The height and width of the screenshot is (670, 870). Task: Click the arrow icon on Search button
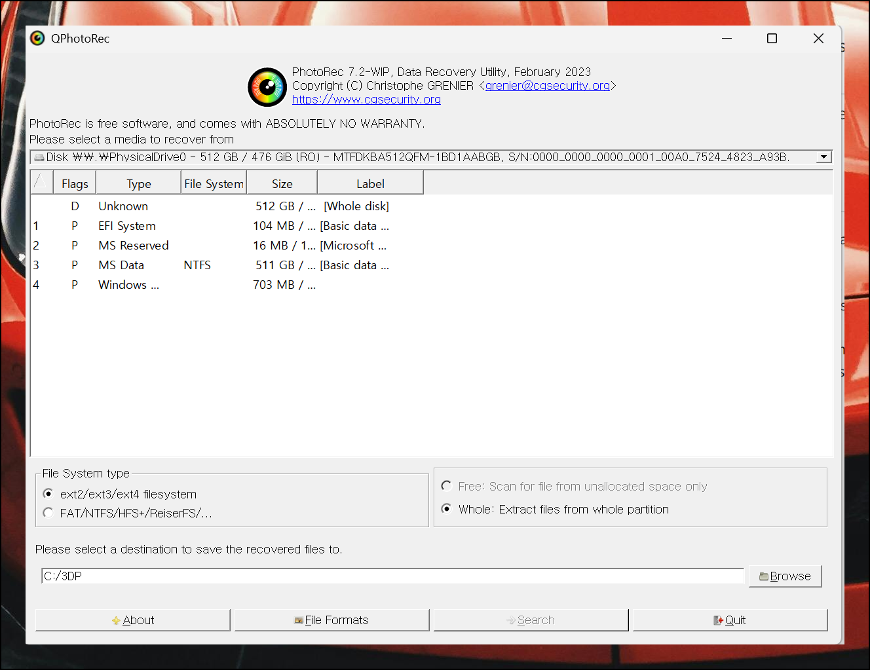(511, 620)
